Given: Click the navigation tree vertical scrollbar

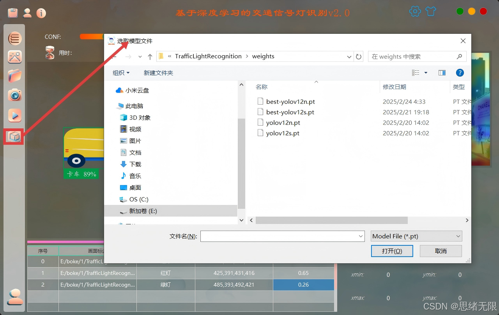Looking at the screenshot, I should click(241, 163).
